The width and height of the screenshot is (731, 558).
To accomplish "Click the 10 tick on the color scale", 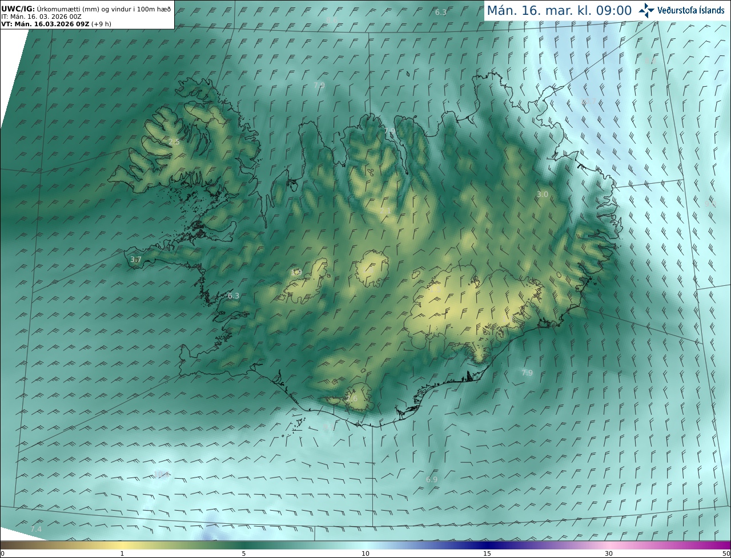I will (x=365, y=553).
